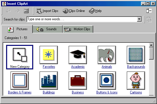The image size is (157, 104).
Task: Click the Back arrow toolbar icon
Action: tap(8, 11)
